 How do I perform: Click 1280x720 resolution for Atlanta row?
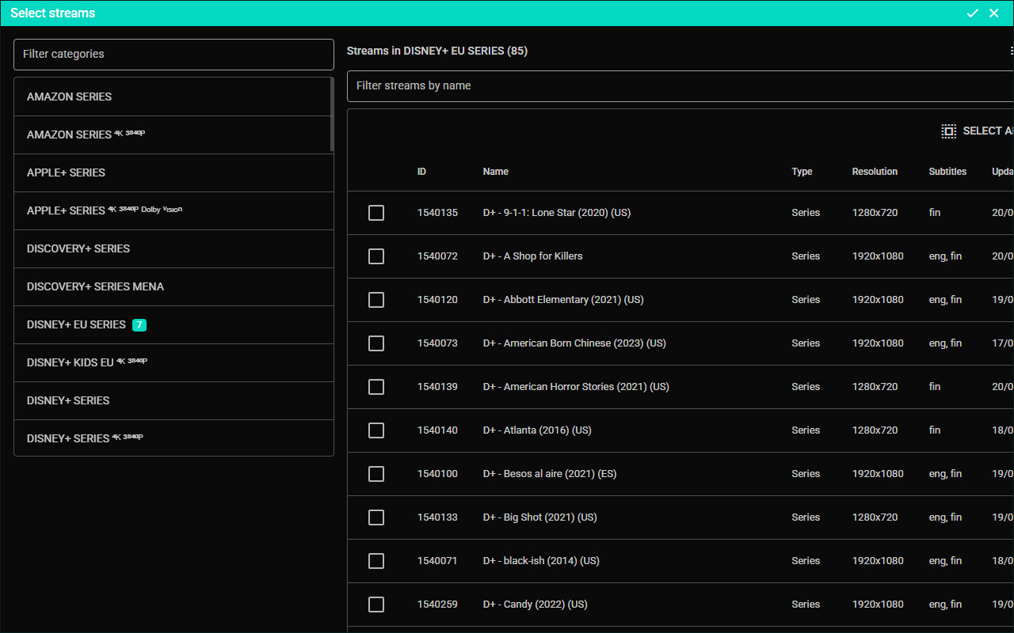(875, 430)
